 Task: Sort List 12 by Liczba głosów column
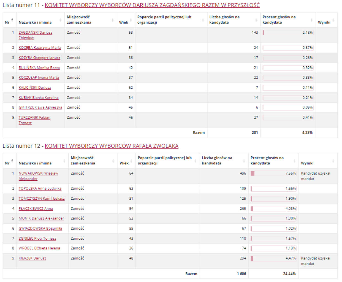pyautogui.click(x=244, y=161)
